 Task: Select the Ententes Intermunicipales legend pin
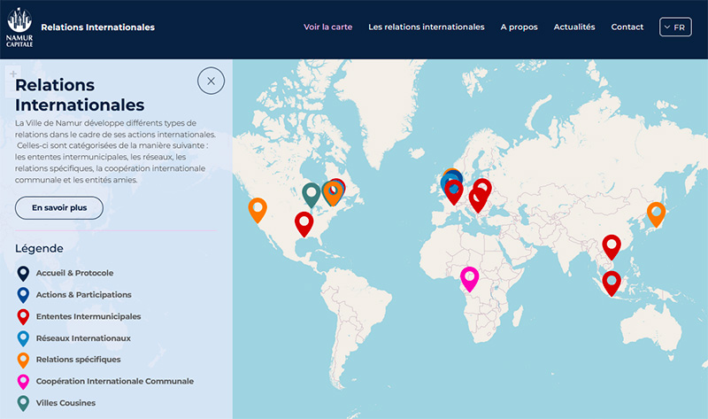(23, 317)
